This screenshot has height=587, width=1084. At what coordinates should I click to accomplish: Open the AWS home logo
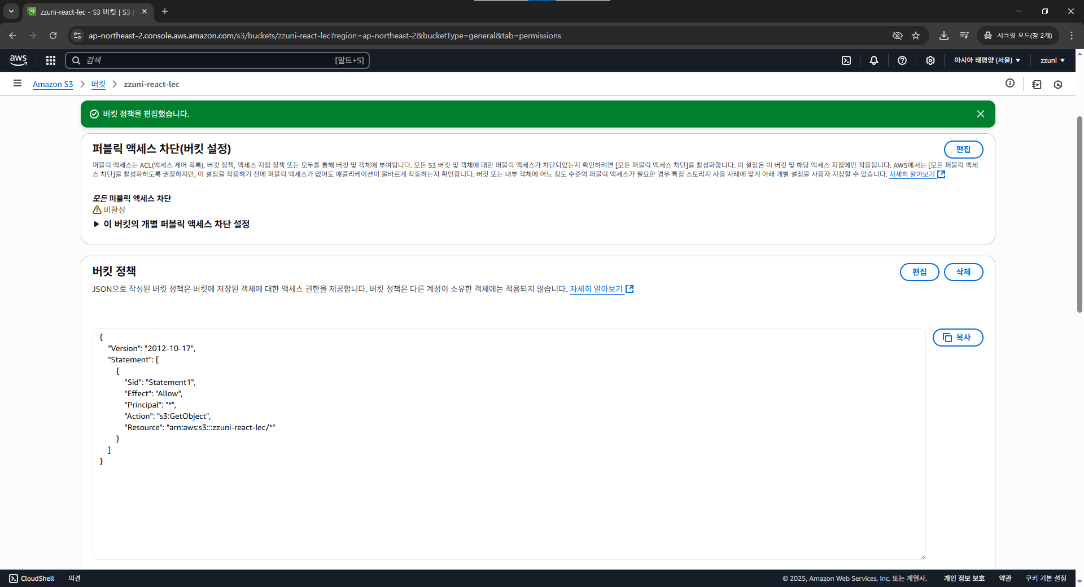pos(18,60)
